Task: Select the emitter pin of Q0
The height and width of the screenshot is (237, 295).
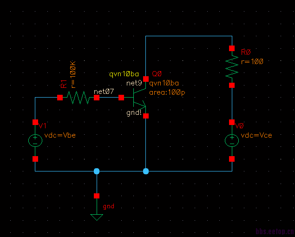Action: click(146, 116)
